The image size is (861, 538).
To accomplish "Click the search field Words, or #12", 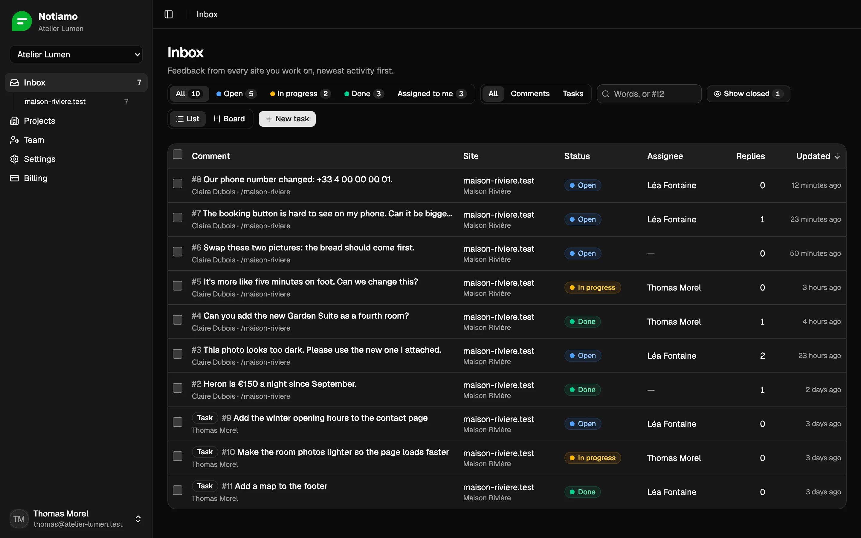I will 649,94.
